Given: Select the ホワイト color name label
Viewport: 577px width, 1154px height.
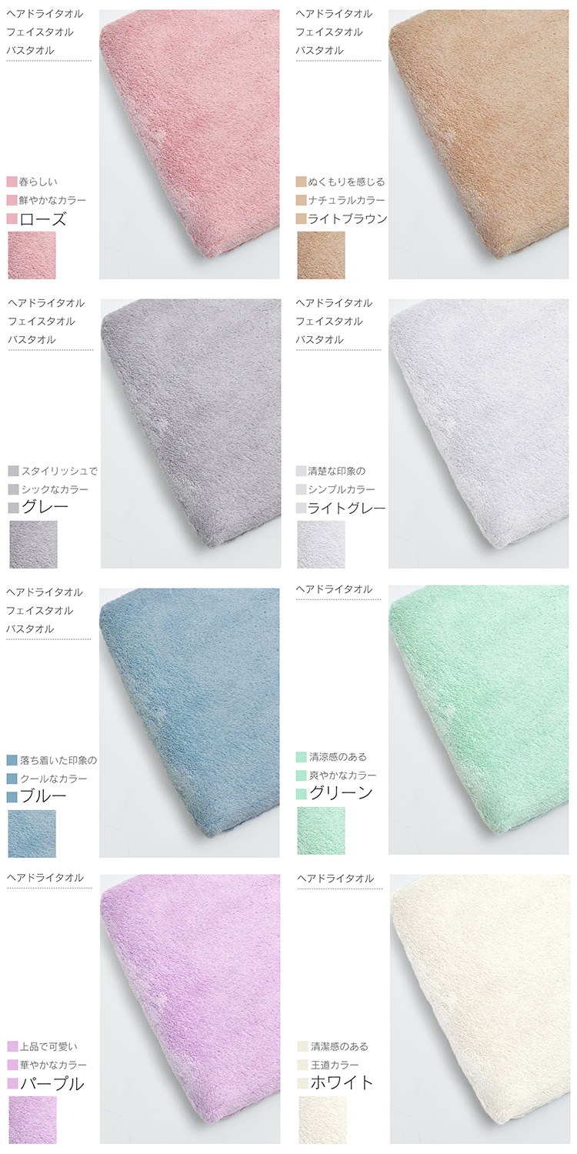Looking at the screenshot, I should 341,1082.
